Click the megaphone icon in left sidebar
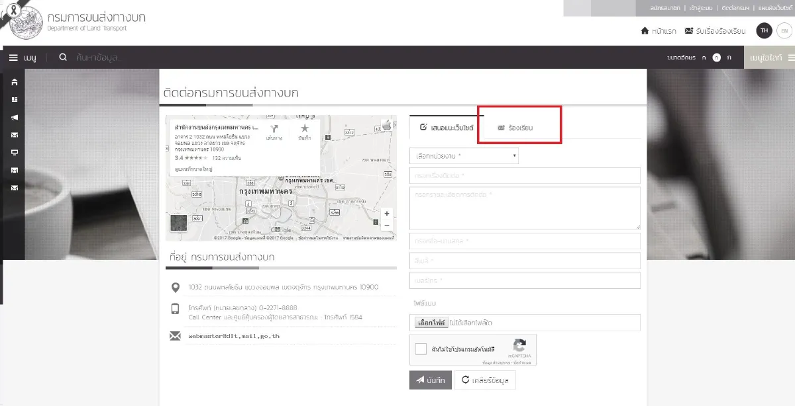 (15, 118)
